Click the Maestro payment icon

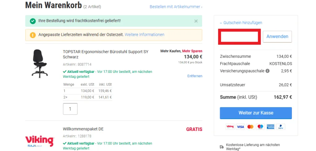click(260, 127)
